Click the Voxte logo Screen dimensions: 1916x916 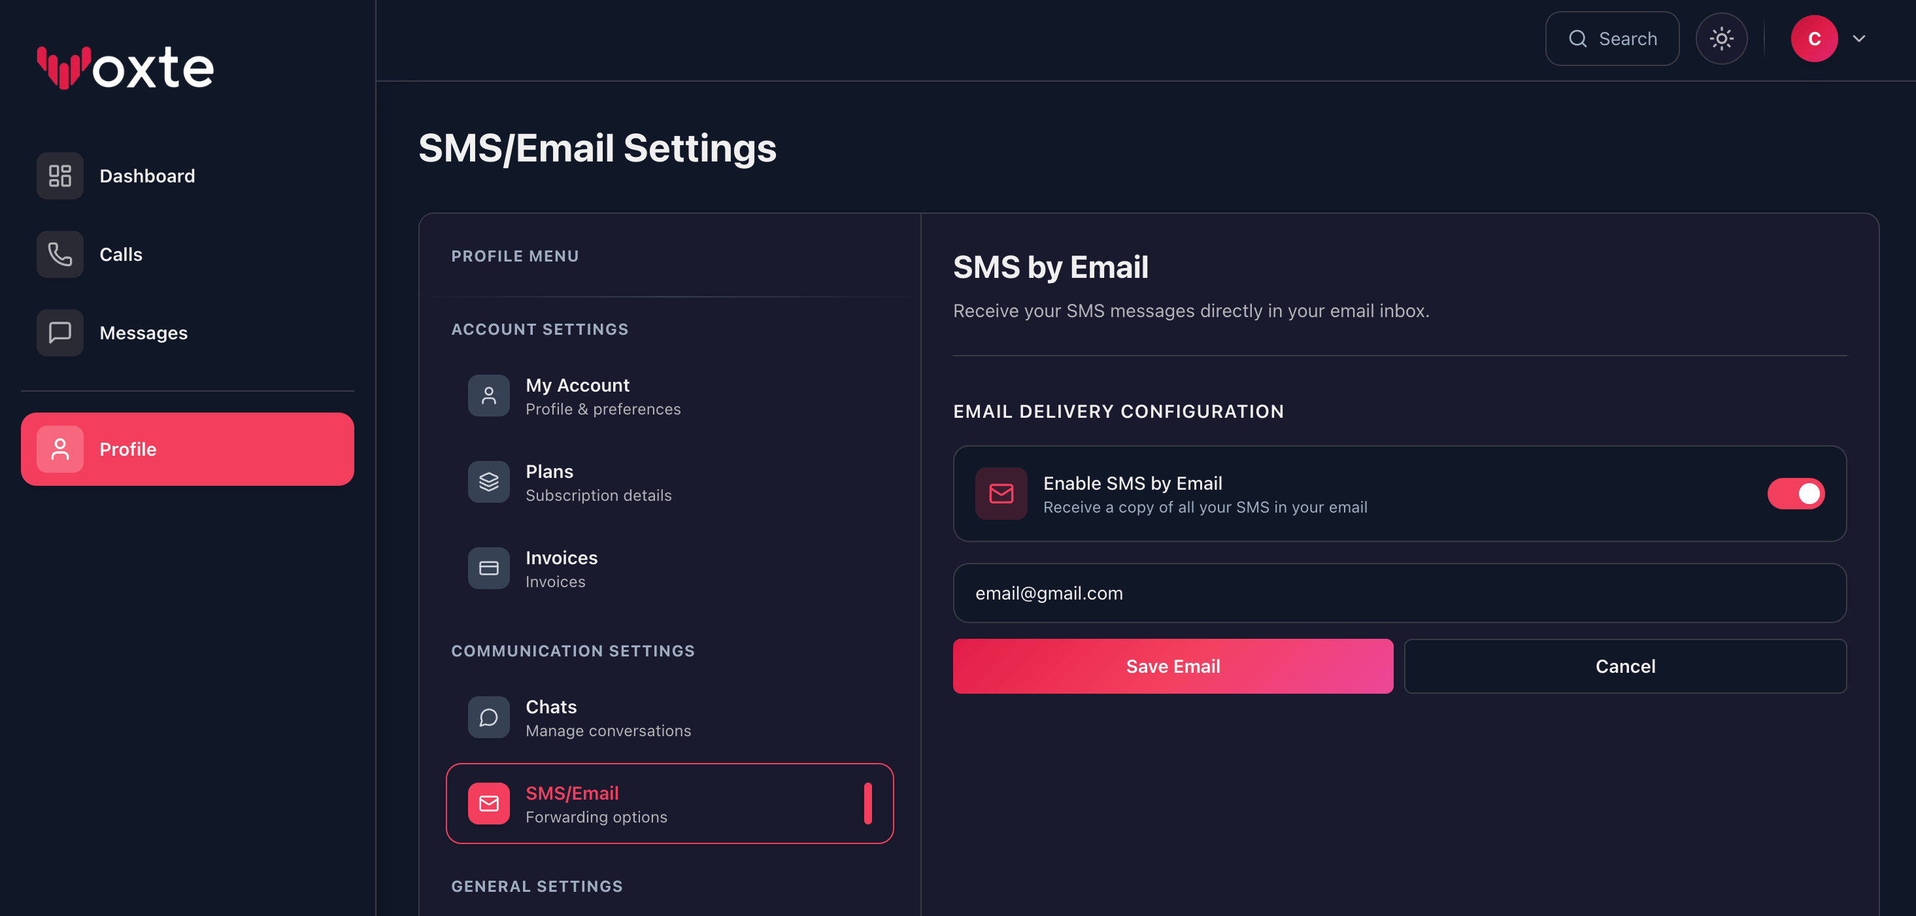[124, 67]
